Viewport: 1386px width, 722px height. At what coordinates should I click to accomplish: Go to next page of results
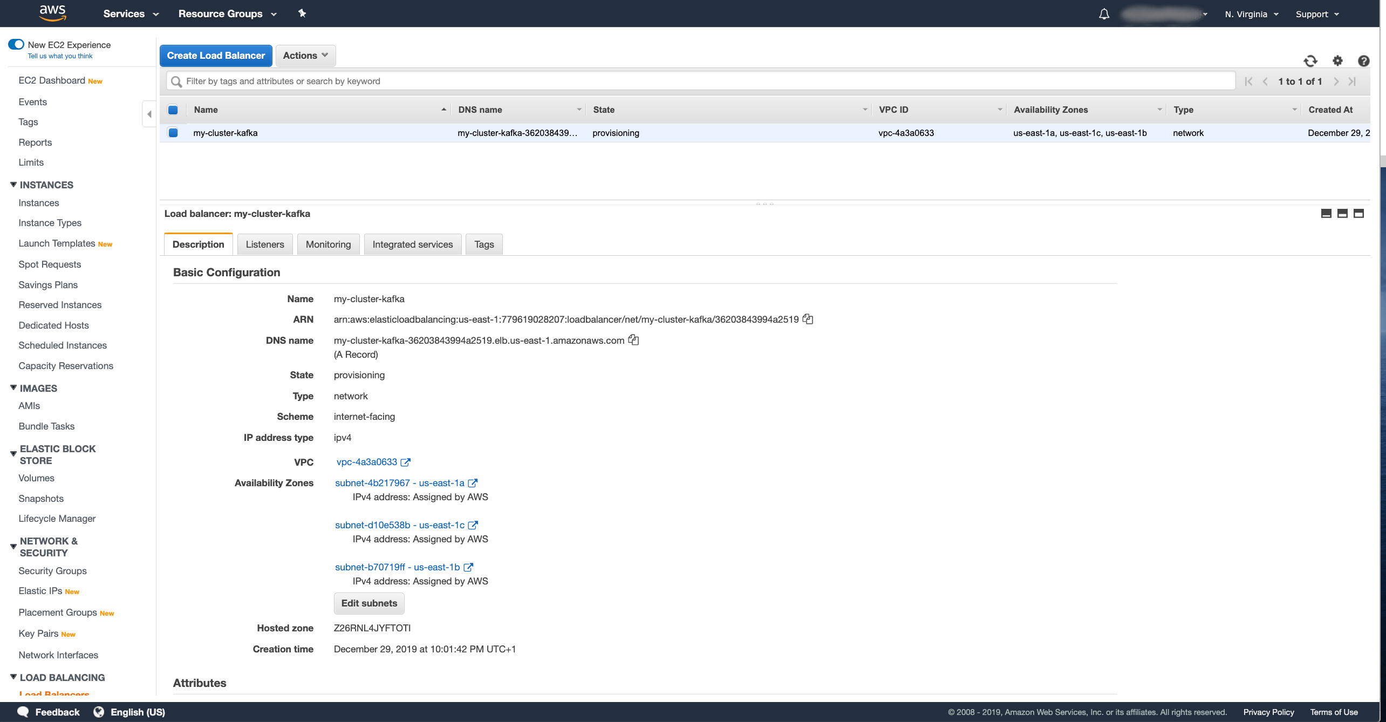pyautogui.click(x=1336, y=81)
